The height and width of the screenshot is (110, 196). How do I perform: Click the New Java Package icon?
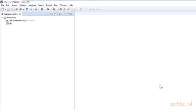pos(17,9)
